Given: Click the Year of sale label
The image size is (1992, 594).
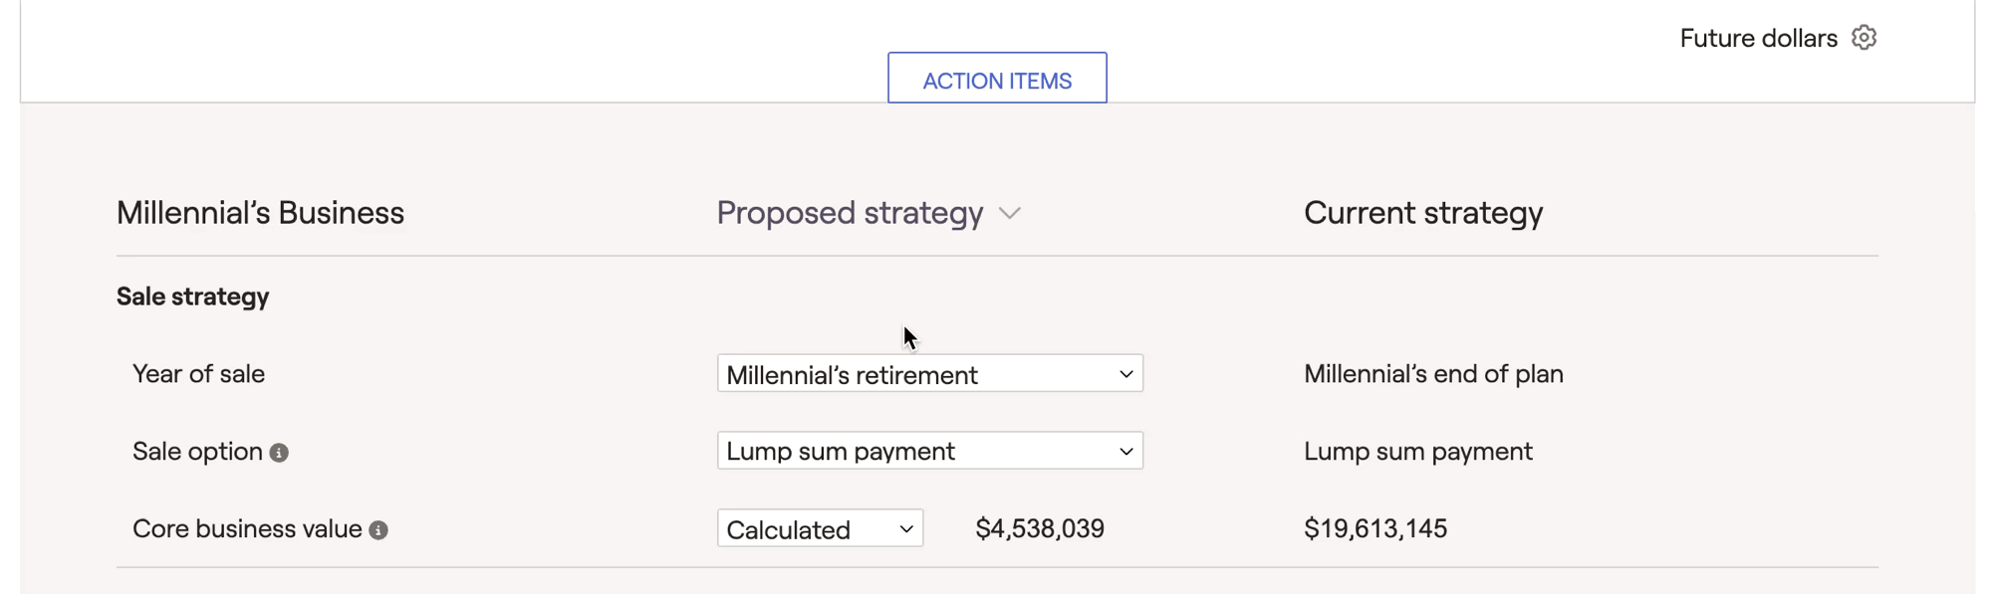Looking at the screenshot, I should pyautogui.click(x=198, y=374).
